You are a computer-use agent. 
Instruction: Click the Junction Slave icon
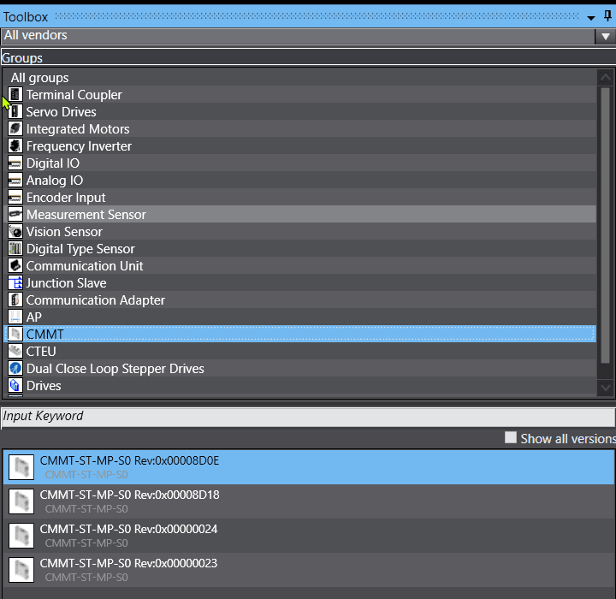[15, 282]
